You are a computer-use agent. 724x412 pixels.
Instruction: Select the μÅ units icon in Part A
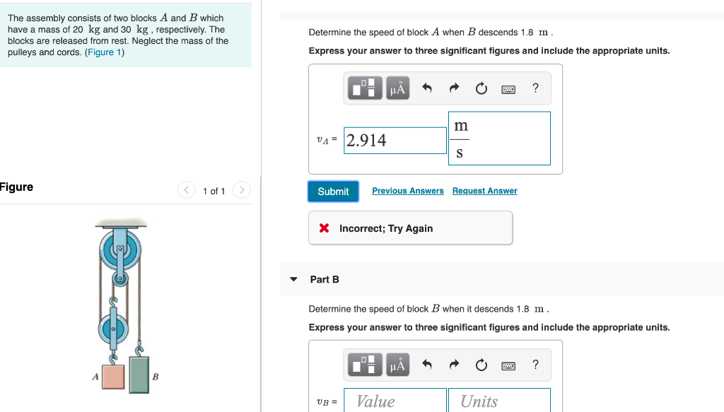click(397, 88)
